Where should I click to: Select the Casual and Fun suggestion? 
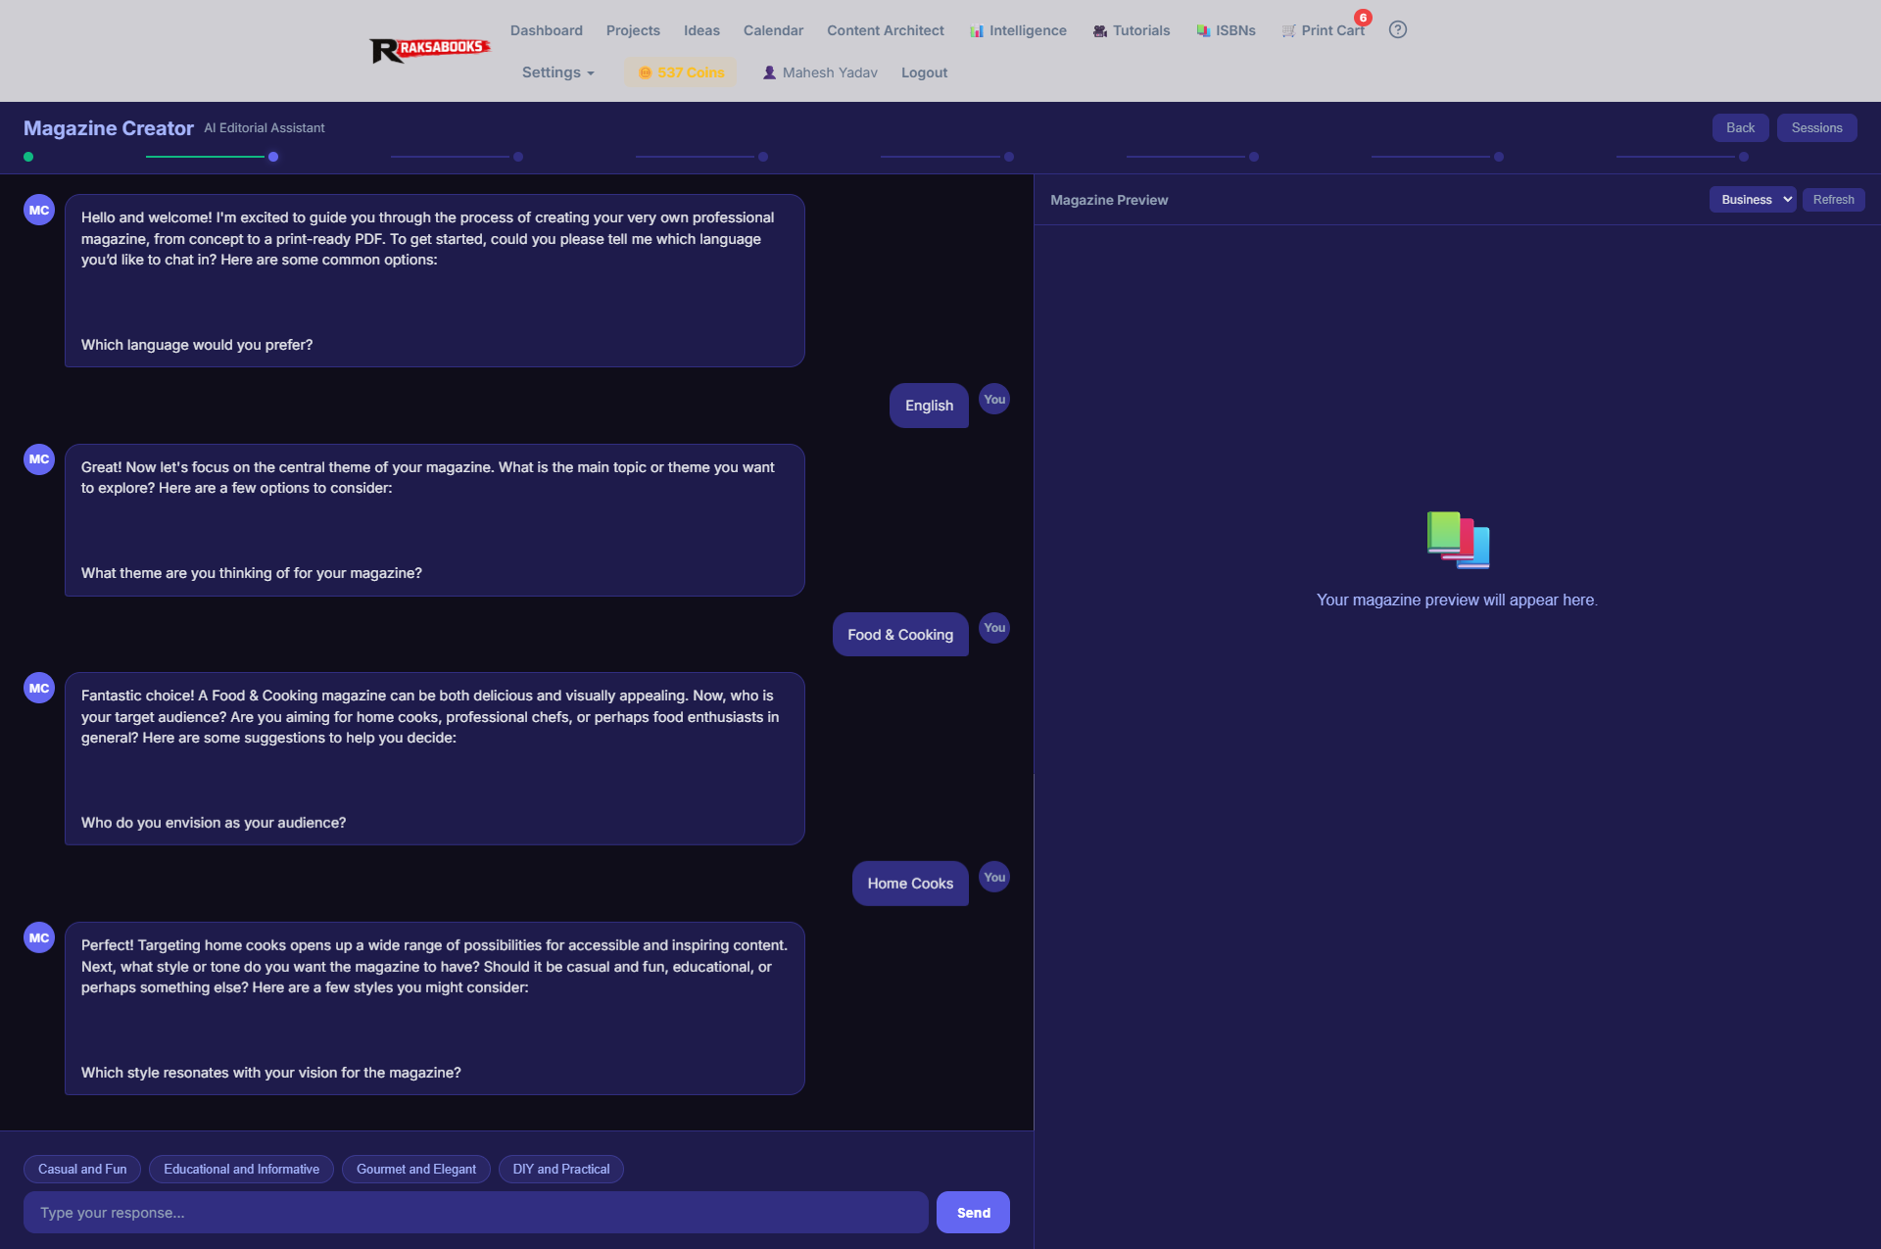coord(82,1169)
